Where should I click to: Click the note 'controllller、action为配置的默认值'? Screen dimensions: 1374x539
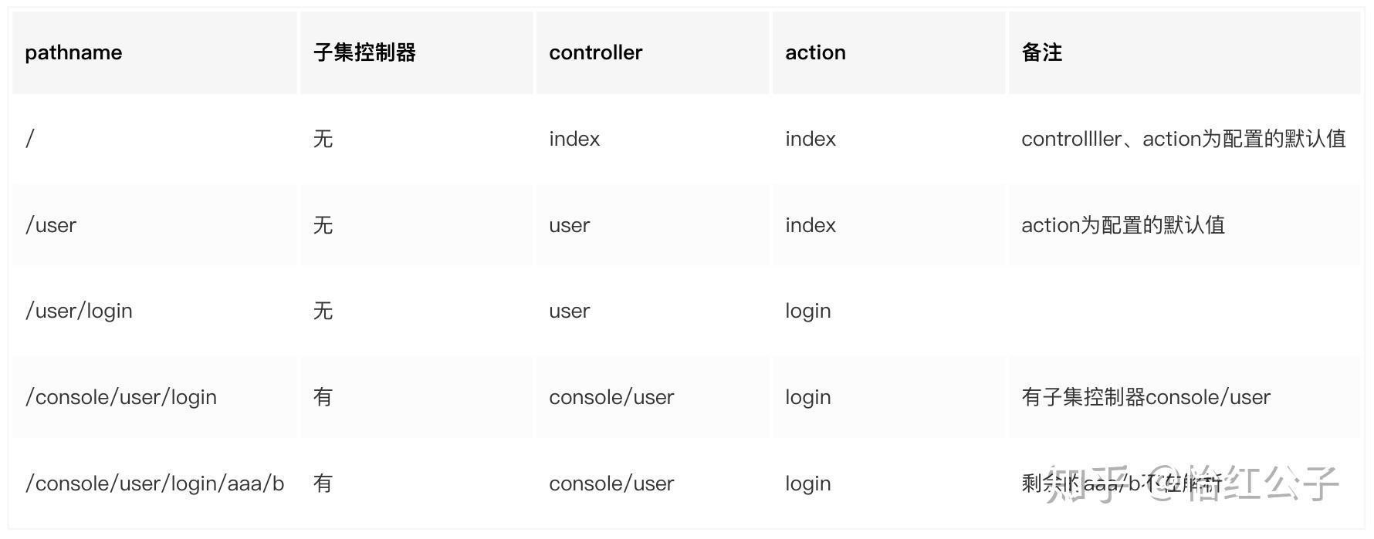click(x=1183, y=139)
